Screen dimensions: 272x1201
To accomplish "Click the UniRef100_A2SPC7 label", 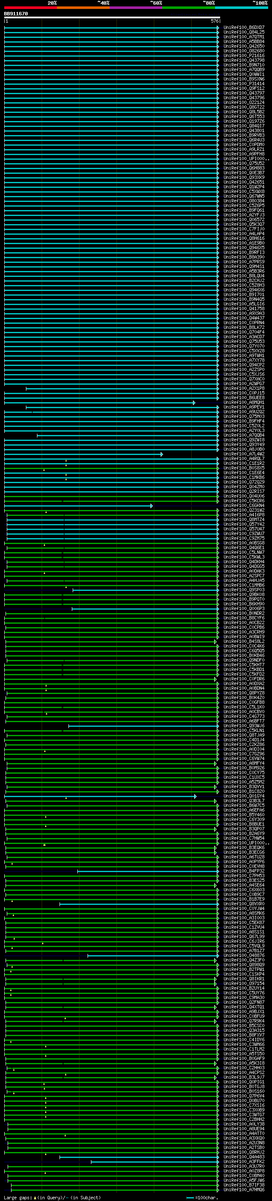I will (x=244, y=576).
